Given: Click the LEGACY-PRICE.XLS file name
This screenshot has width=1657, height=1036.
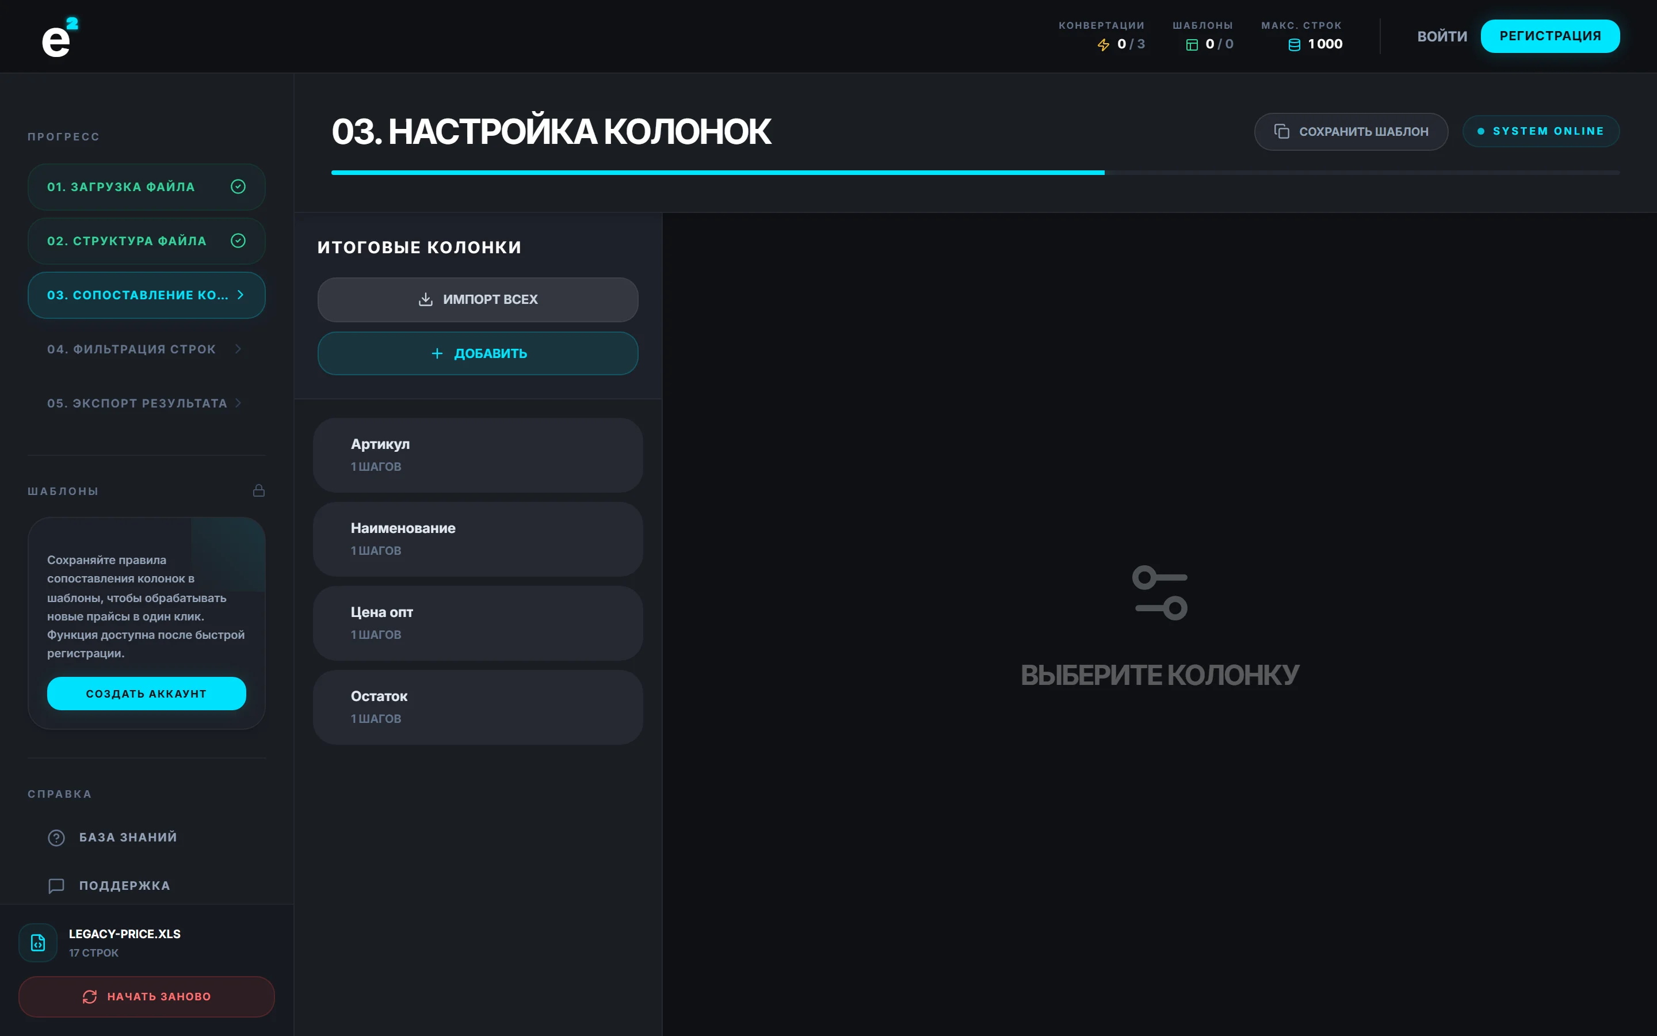Looking at the screenshot, I should pos(125,934).
